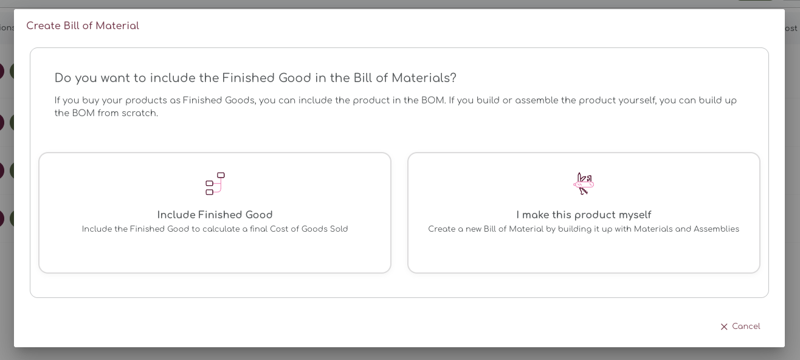
Task: Click the partially hidden "ions" label at left
Action: click(7, 28)
